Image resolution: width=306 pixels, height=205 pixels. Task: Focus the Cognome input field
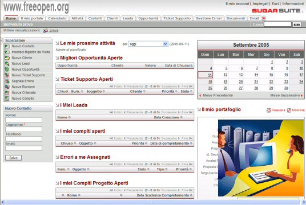pyautogui.click(x=23, y=129)
